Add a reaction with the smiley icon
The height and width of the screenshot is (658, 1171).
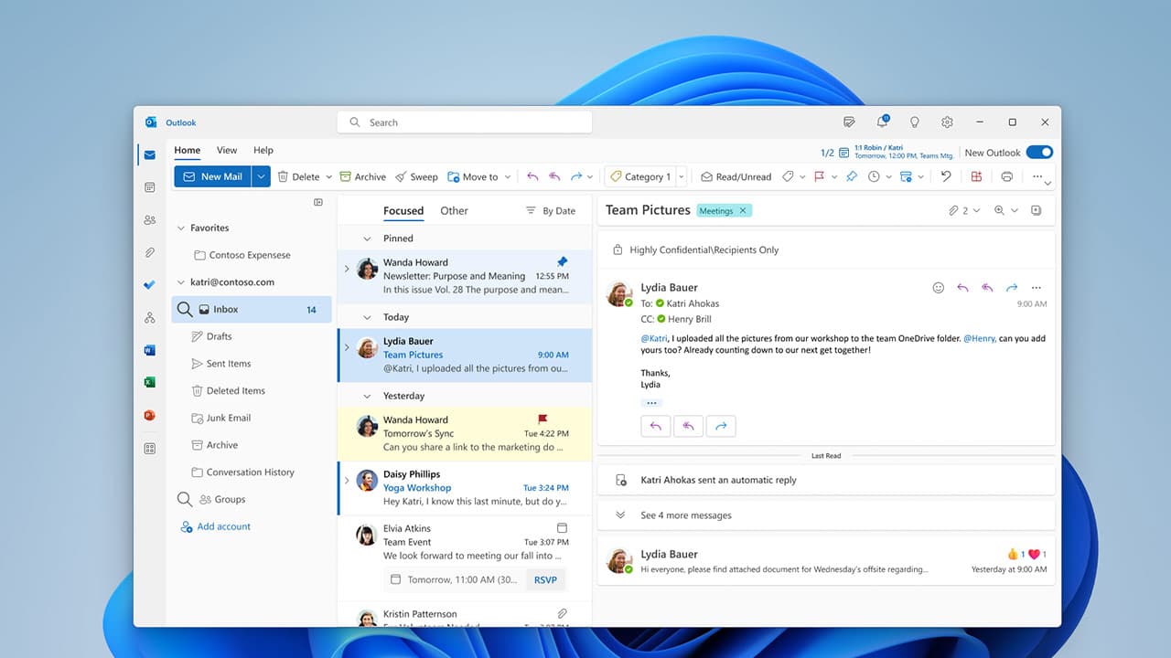pos(938,287)
